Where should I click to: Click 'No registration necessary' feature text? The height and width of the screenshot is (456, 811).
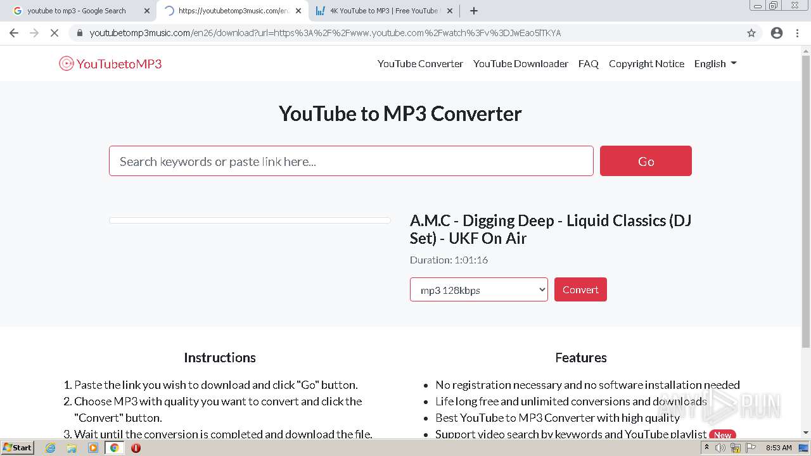pos(587,384)
